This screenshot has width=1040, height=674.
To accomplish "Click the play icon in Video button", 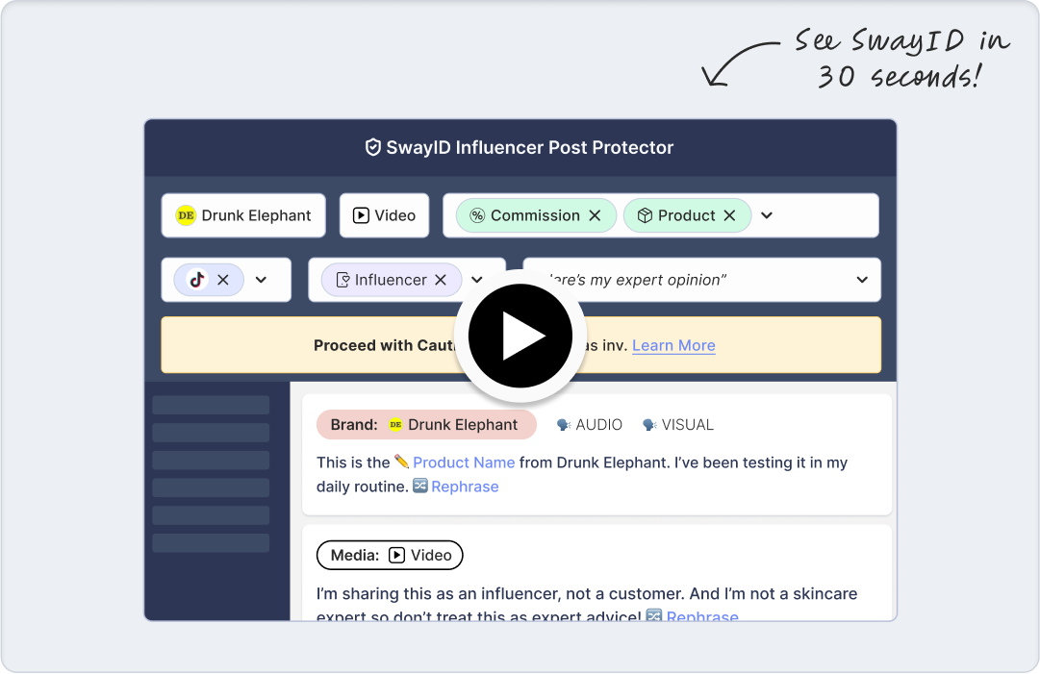I will pos(361,215).
